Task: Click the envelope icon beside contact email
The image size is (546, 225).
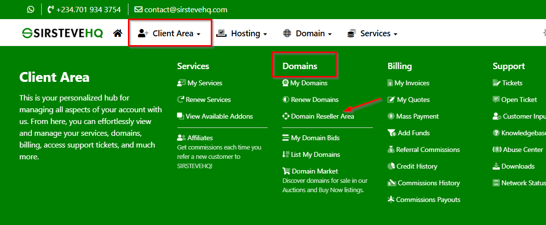Action: pos(138,9)
